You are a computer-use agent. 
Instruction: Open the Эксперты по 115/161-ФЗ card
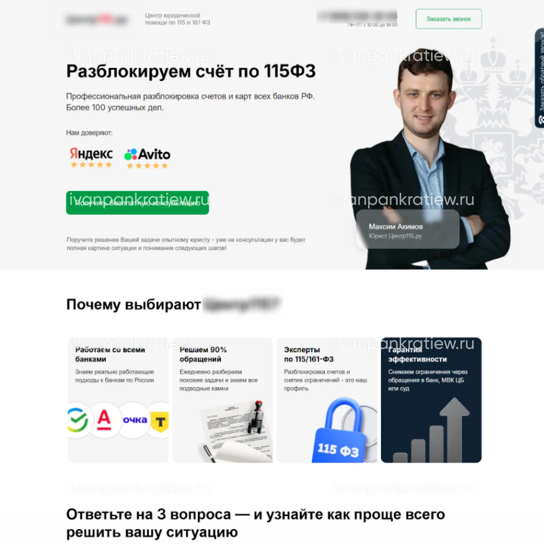tap(327, 400)
